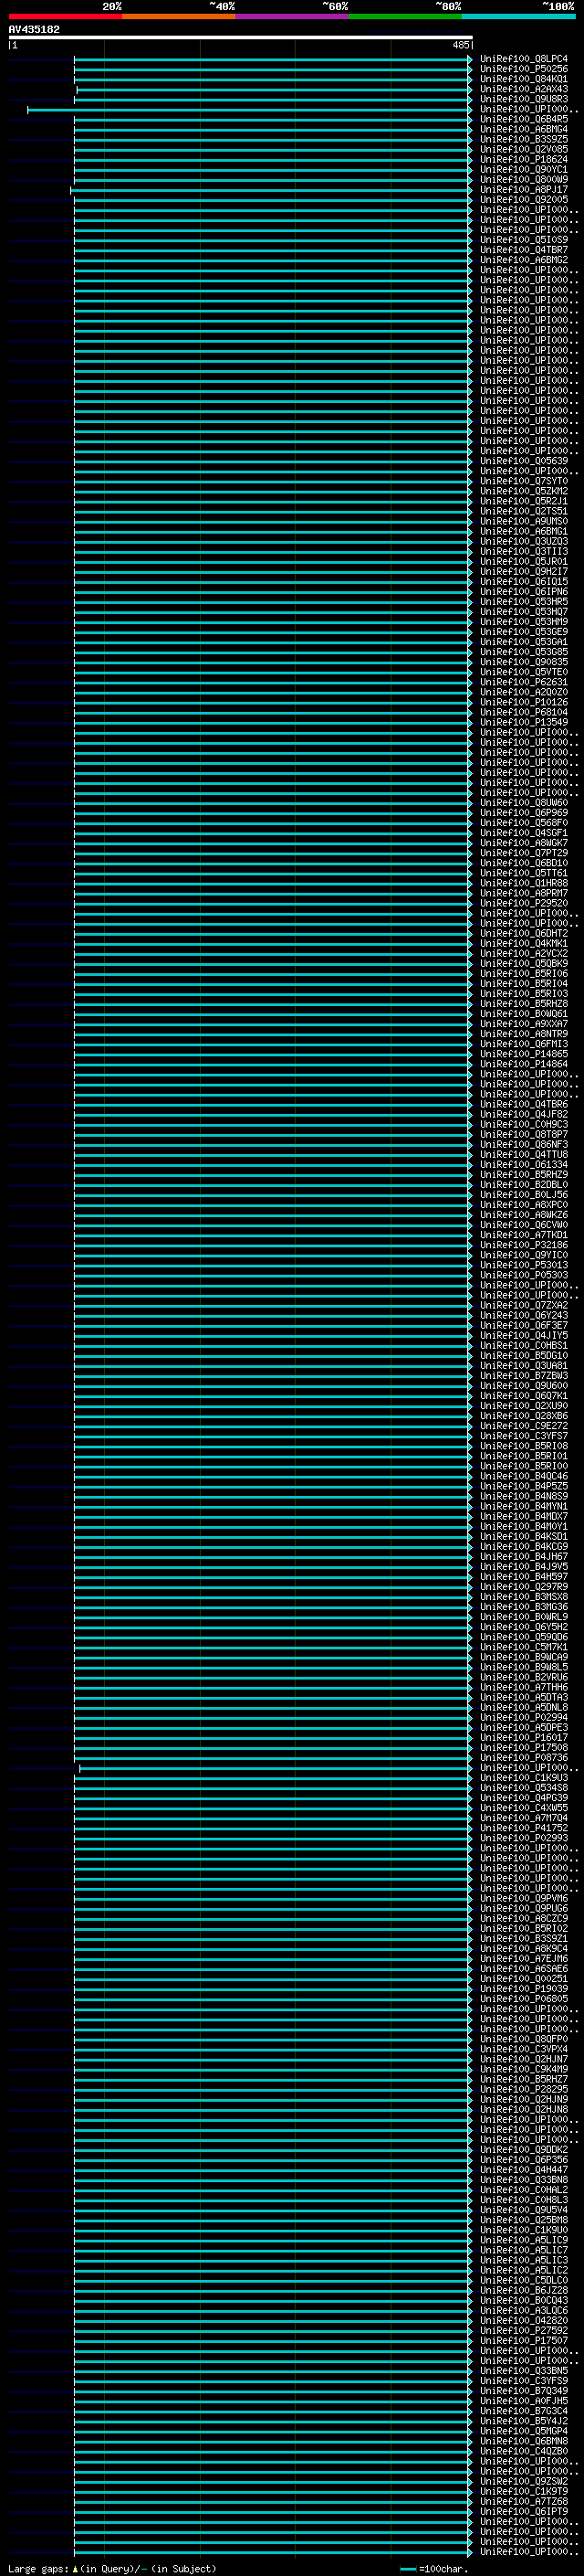Open hit UniRef100_A2AX43
The image size is (584, 2576).
[524, 89]
